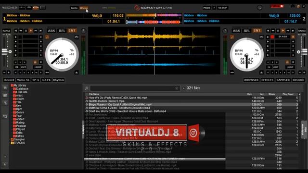Screen dimensions: 308x173
Task: Click right deck pitch fader
Action: point(305,51)
